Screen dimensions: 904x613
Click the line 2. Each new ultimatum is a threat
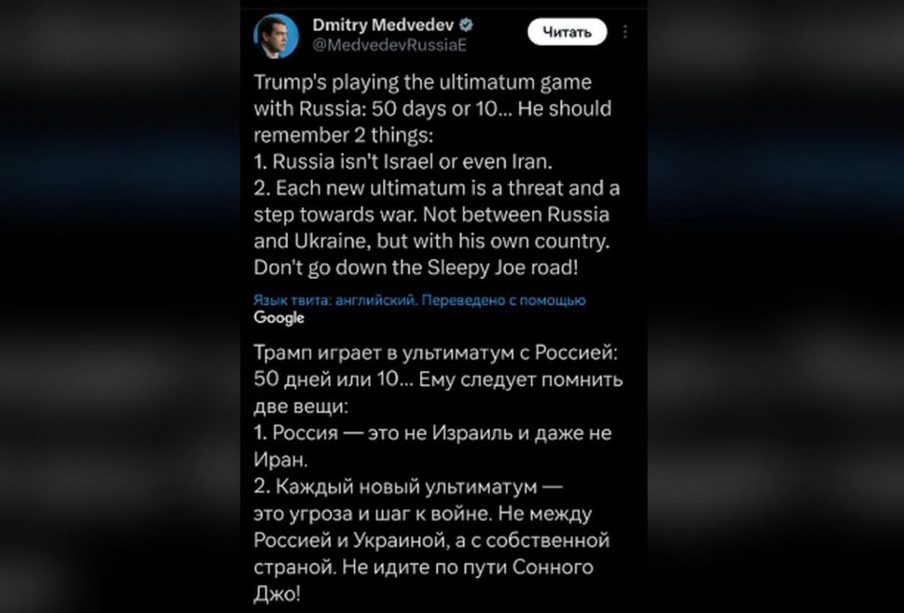pos(437,189)
